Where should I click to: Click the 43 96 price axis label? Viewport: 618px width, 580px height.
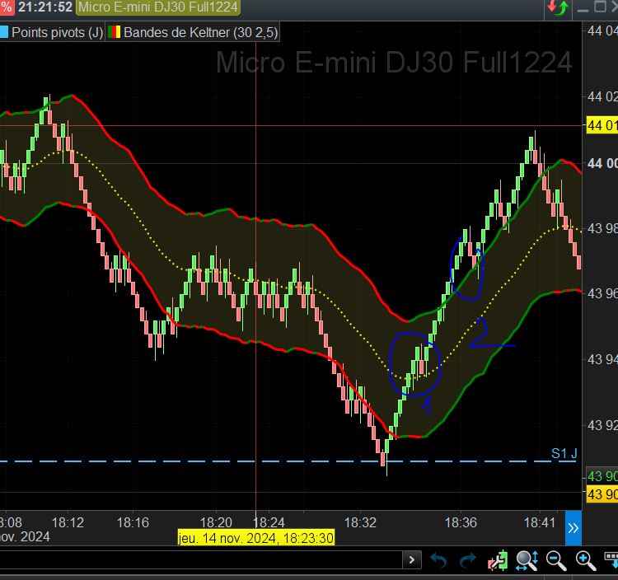pos(602,293)
